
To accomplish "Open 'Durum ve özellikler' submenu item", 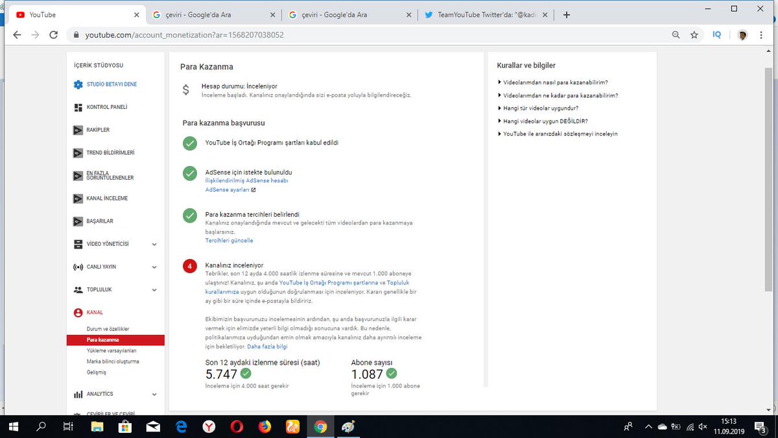I will pos(108,329).
